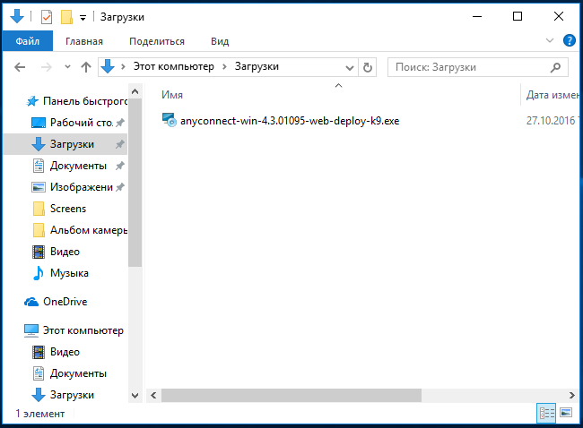The height and width of the screenshot is (428, 583).
Task: Open the Музыка folder
Action: pyautogui.click(x=69, y=273)
